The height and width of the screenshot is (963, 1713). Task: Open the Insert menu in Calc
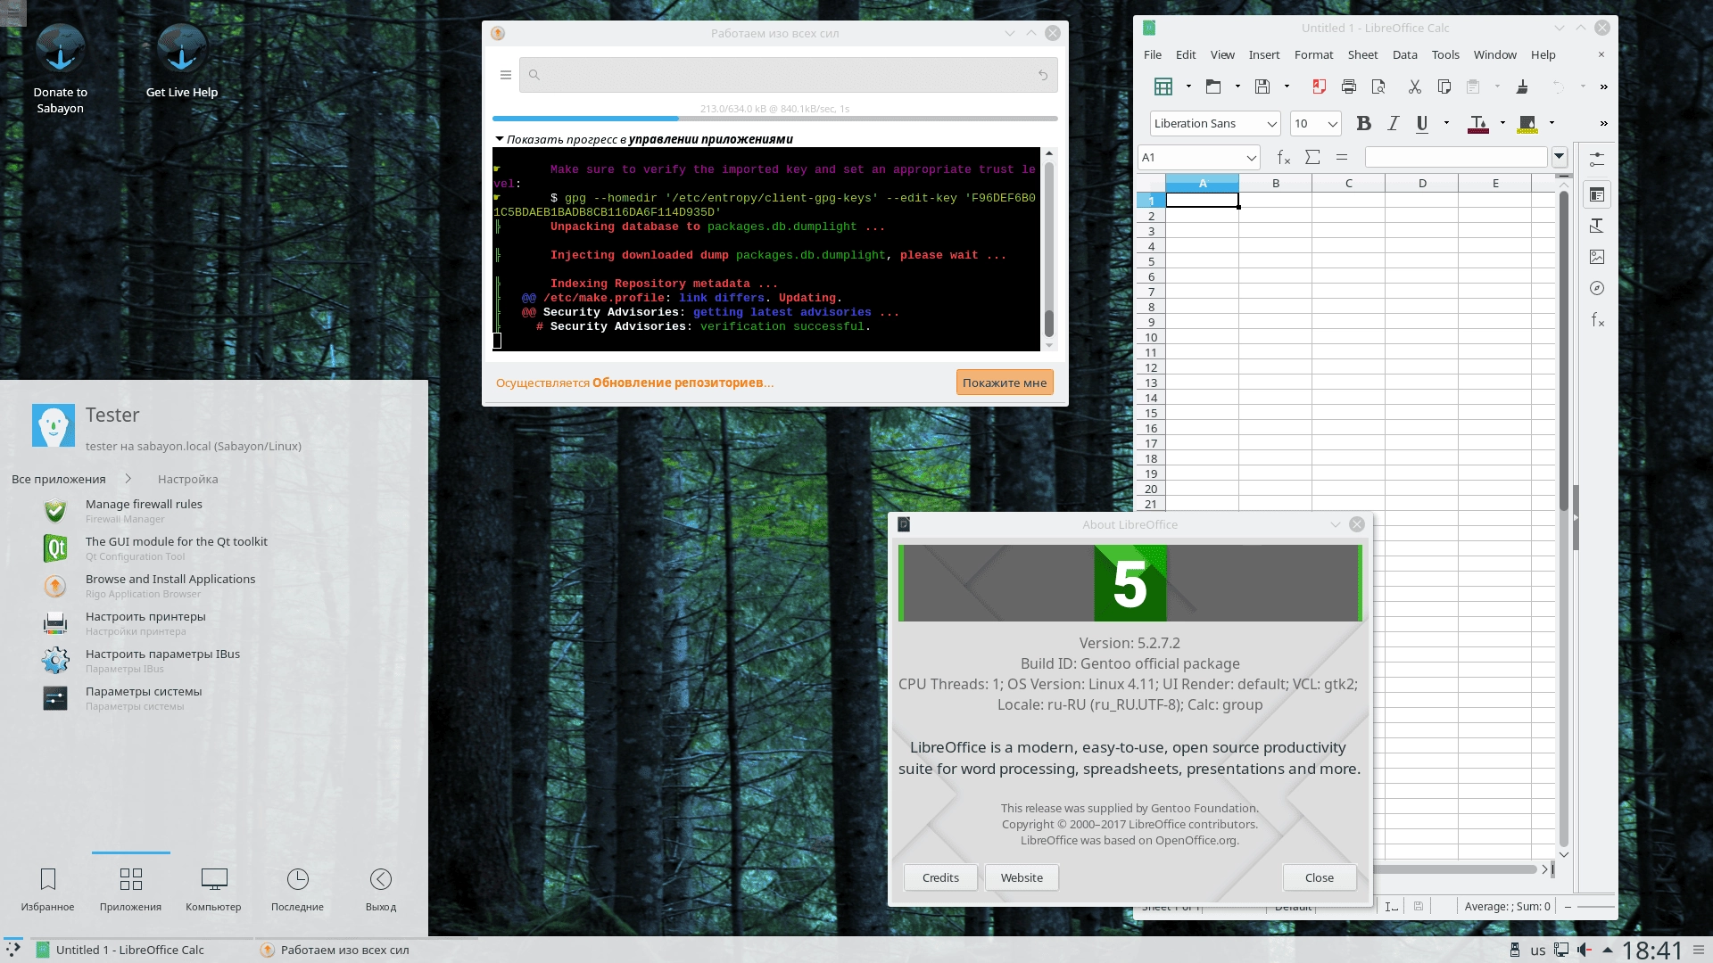[1264, 54]
